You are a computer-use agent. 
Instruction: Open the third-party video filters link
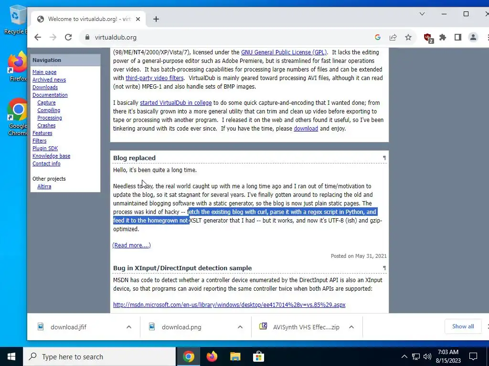(154, 78)
